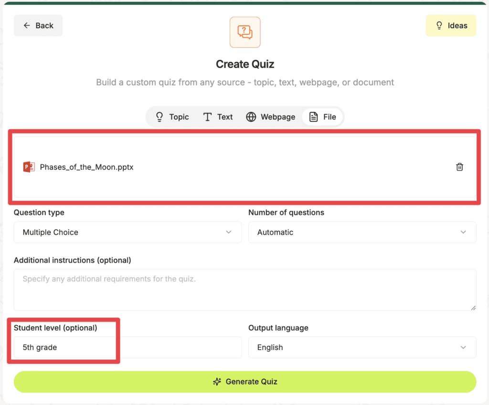Switch to the Topic tab
This screenshot has width=489, height=405.
(172, 117)
